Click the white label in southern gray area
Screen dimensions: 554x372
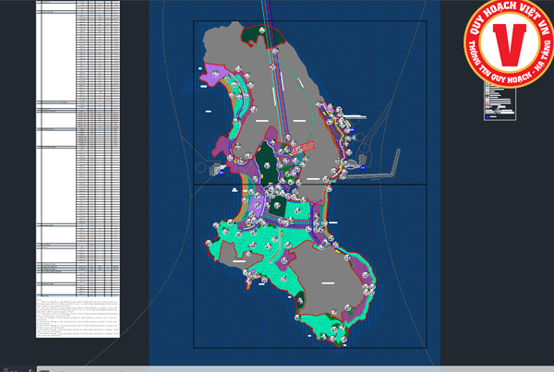(328, 283)
